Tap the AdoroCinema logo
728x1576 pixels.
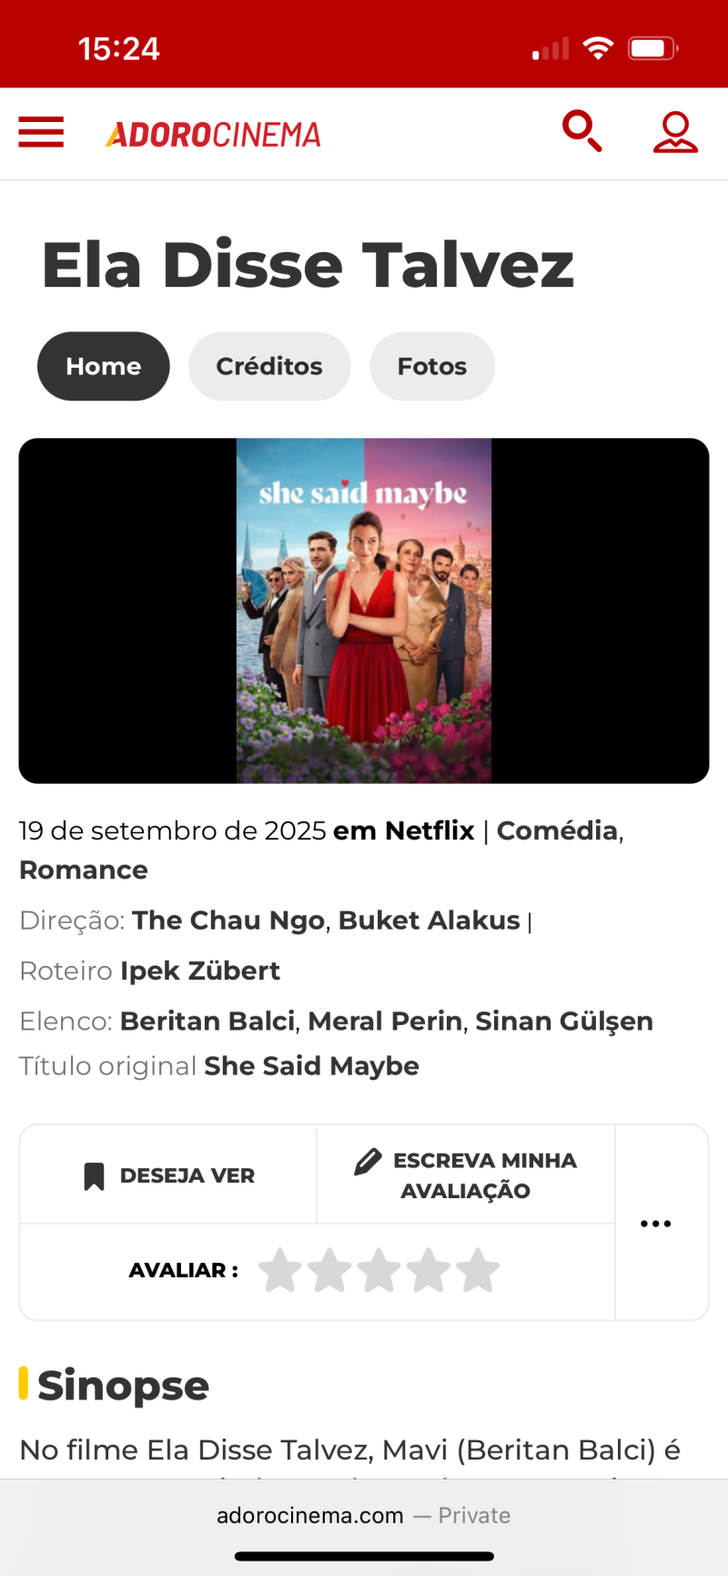click(213, 135)
